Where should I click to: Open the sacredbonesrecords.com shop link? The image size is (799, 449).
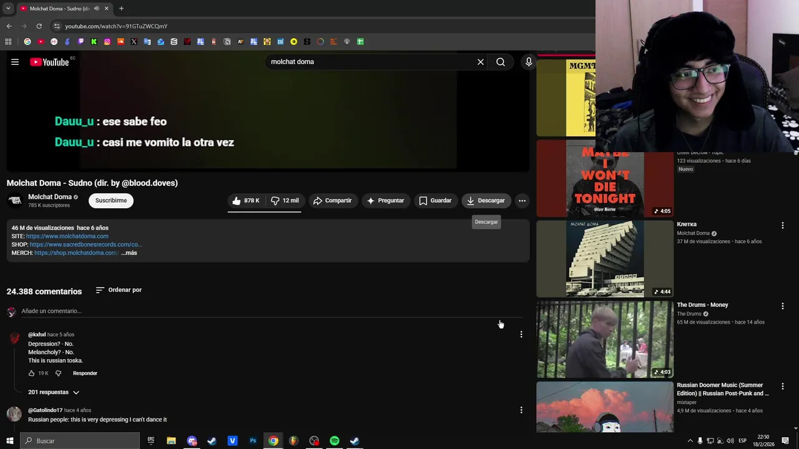click(86, 244)
